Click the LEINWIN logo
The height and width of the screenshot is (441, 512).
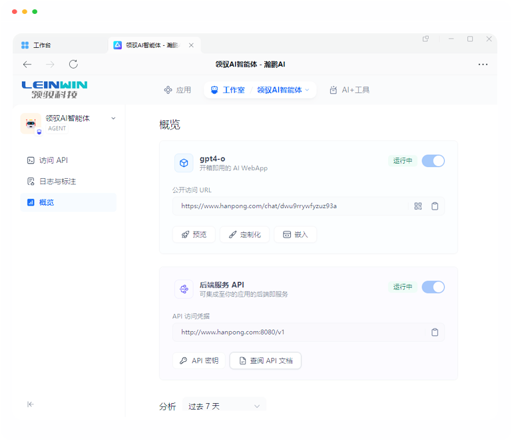tap(54, 90)
